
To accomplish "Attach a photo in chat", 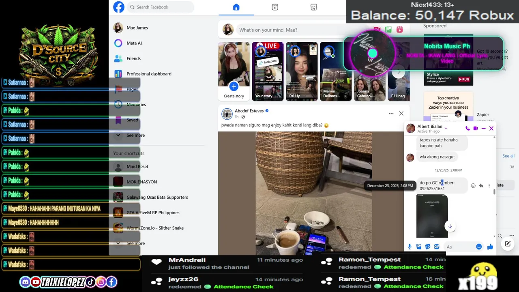I will (418, 247).
